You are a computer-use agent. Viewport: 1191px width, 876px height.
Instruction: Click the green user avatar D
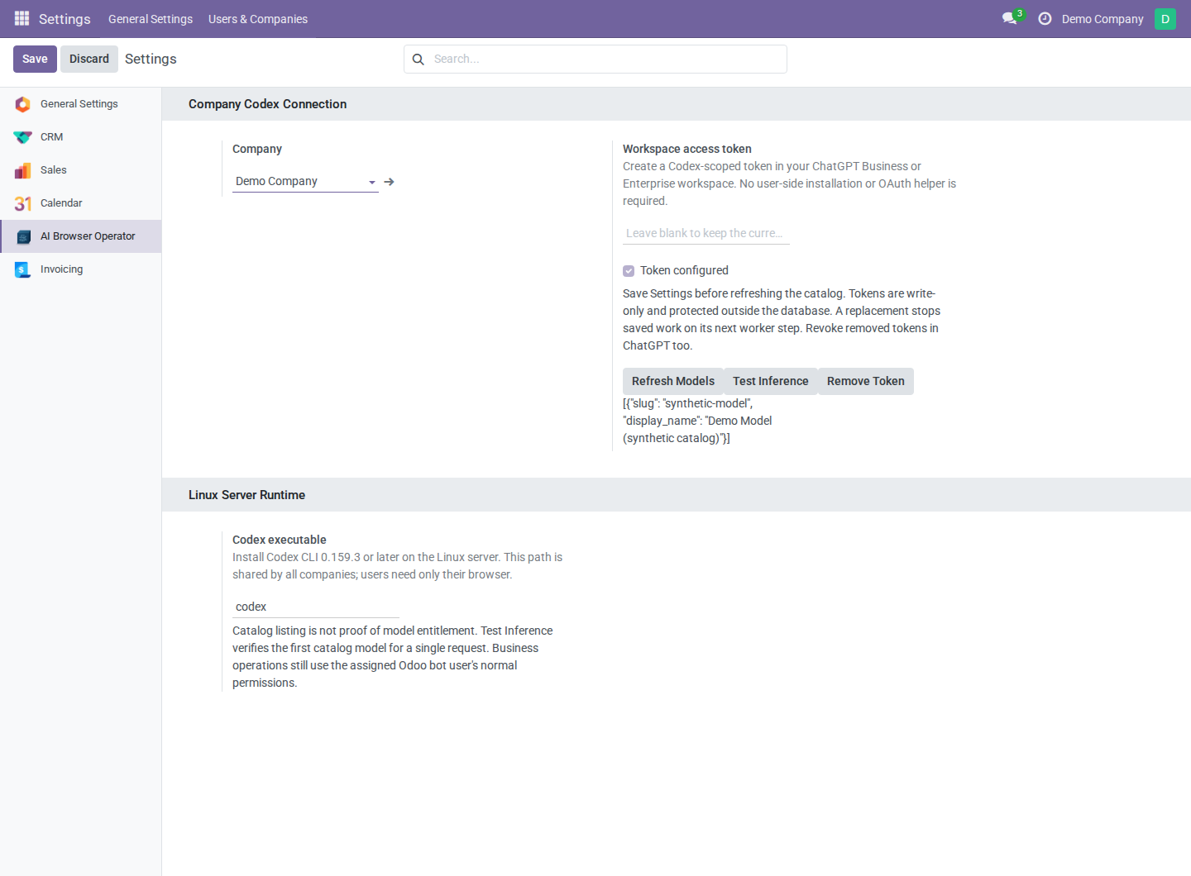click(x=1165, y=18)
